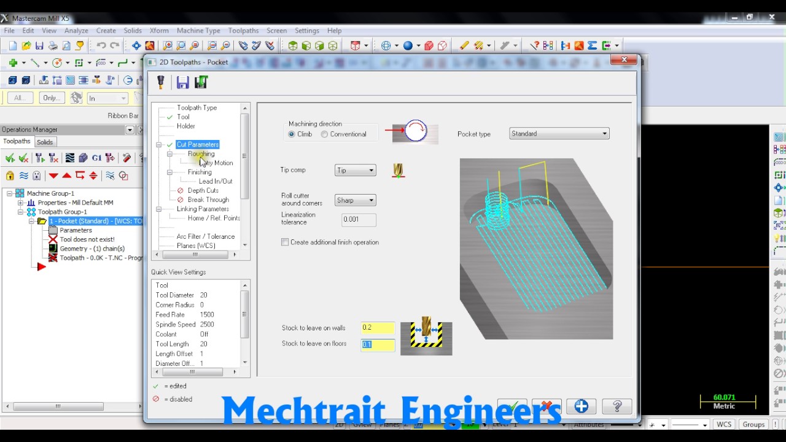Select Lead In/Out in parameter tree
The width and height of the screenshot is (786, 442).
pos(216,182)
